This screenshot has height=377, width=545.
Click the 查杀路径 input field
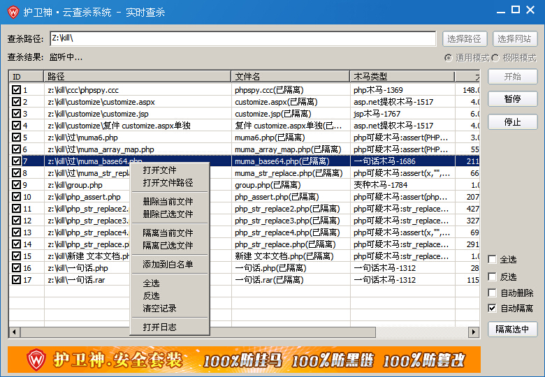(243, 38)
